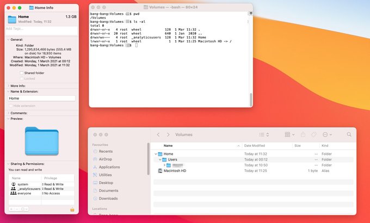Click the Share icon in Finder toolbar

pos(303,134)
